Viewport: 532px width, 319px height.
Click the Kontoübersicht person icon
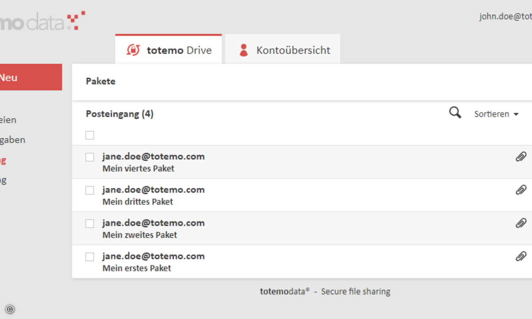243,50
